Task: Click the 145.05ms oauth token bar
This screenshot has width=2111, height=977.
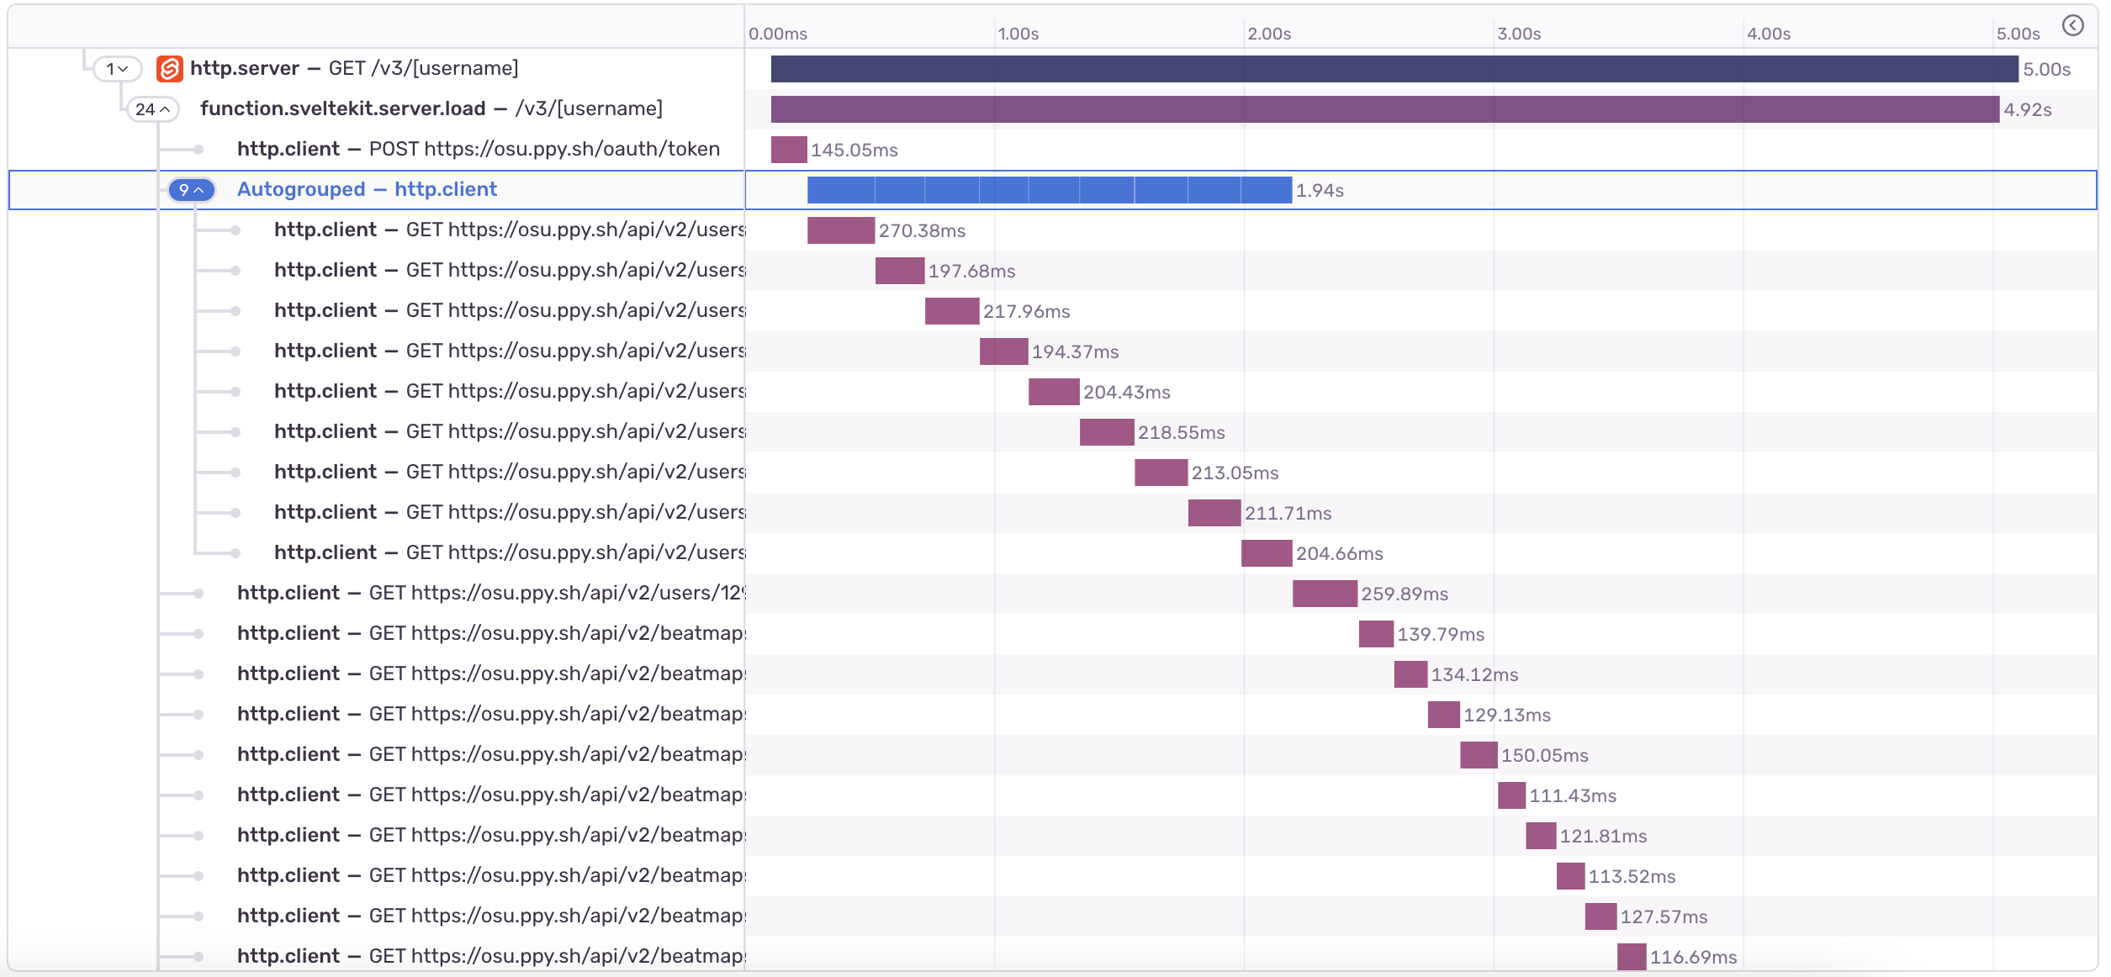Action: 789,150
